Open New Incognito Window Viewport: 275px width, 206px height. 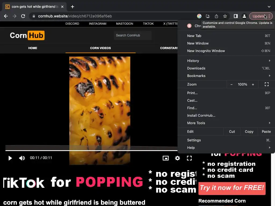point(226,51)
